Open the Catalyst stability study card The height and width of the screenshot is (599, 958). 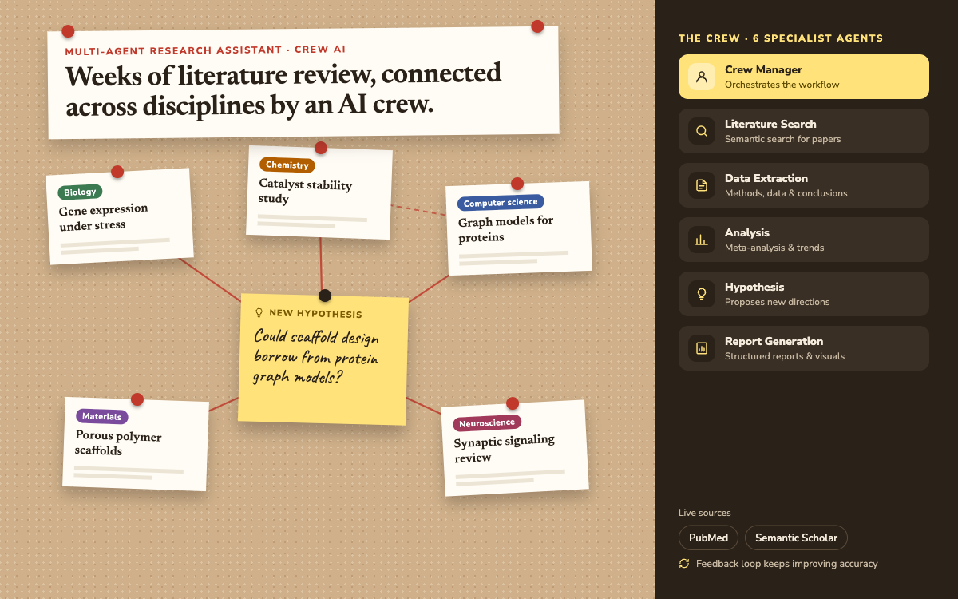click(x=319, y=192)
